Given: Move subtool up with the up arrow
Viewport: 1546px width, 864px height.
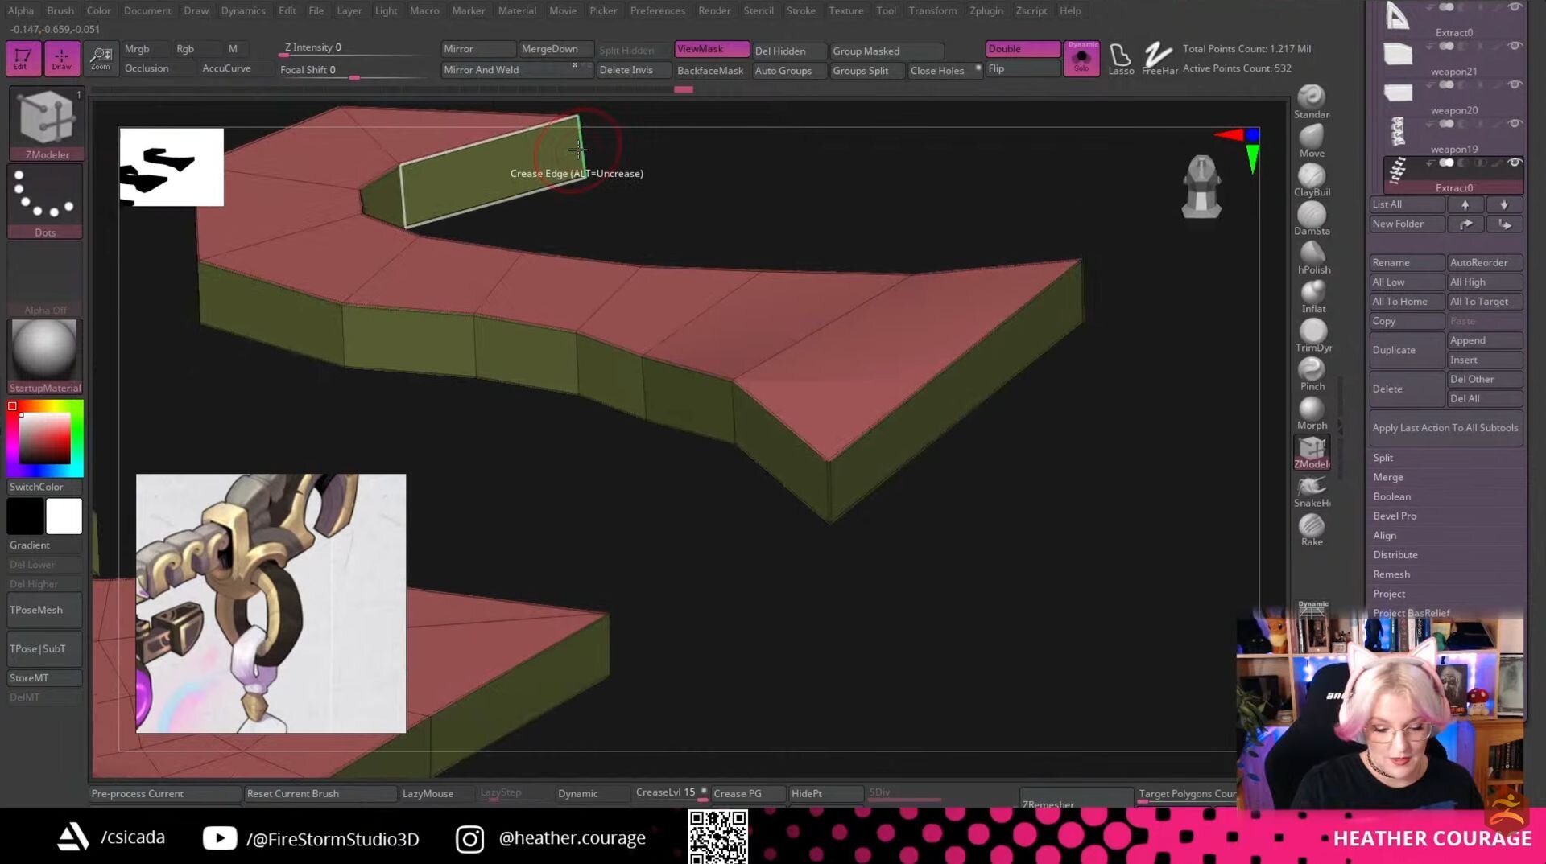Looking at the screenshot, I should coord(1465,204).
